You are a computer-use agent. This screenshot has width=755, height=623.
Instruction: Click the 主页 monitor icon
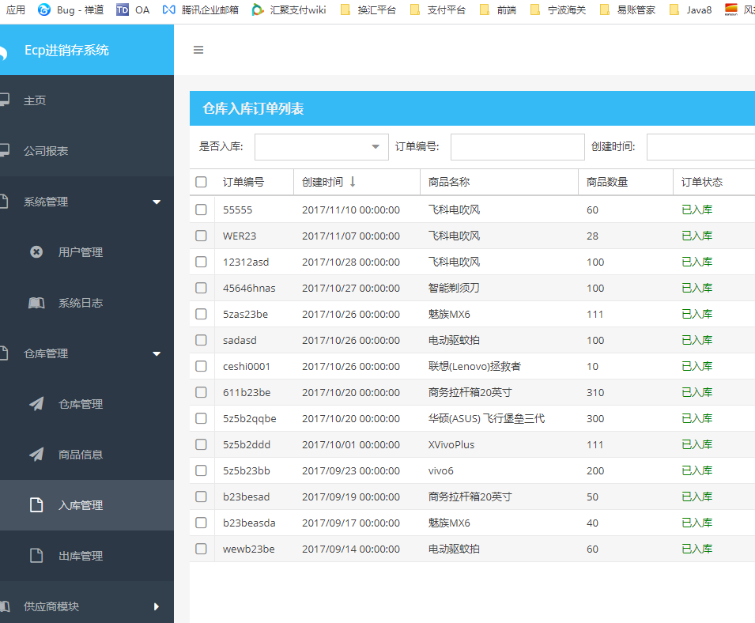4,100
